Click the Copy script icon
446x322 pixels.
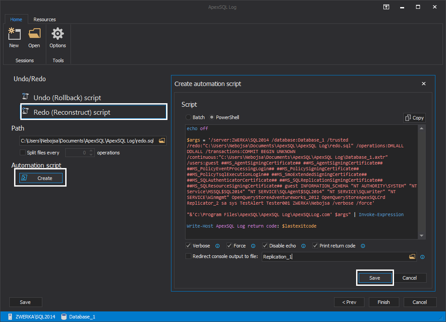coord(408,118)
